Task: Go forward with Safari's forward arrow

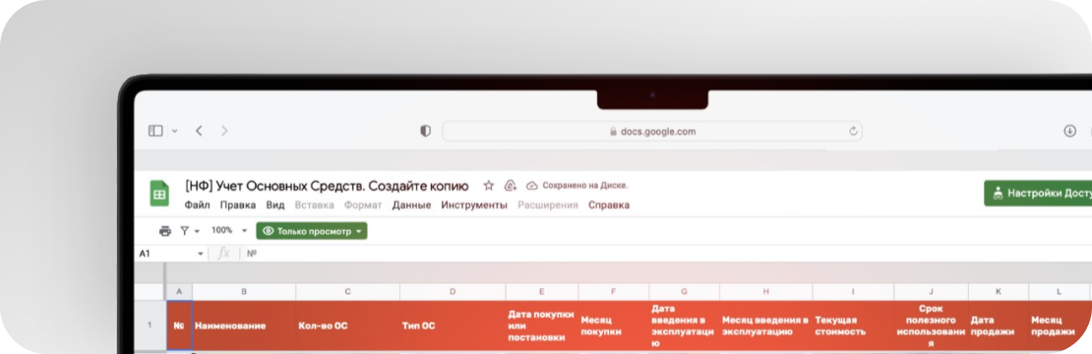Action: 224,131
